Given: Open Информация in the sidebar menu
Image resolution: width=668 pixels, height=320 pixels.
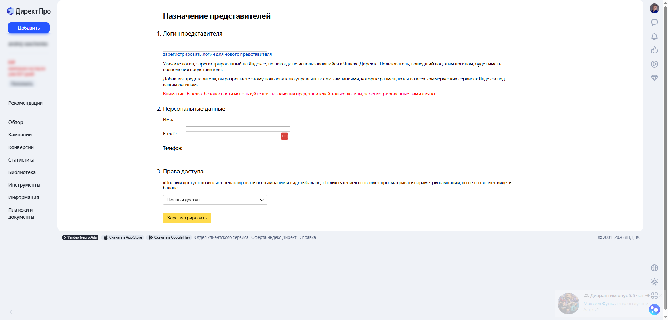Looking at the screenshot, I should pos(24,197).
